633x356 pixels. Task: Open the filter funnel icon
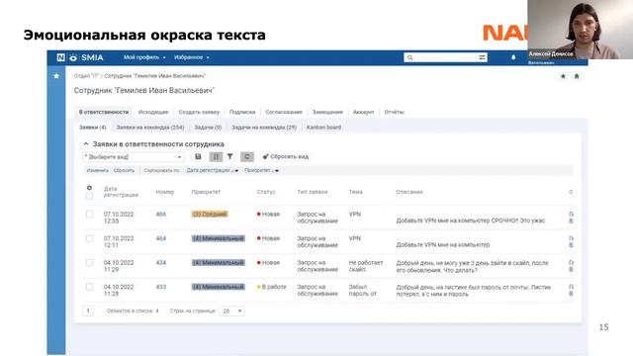(x=229, y=156)
